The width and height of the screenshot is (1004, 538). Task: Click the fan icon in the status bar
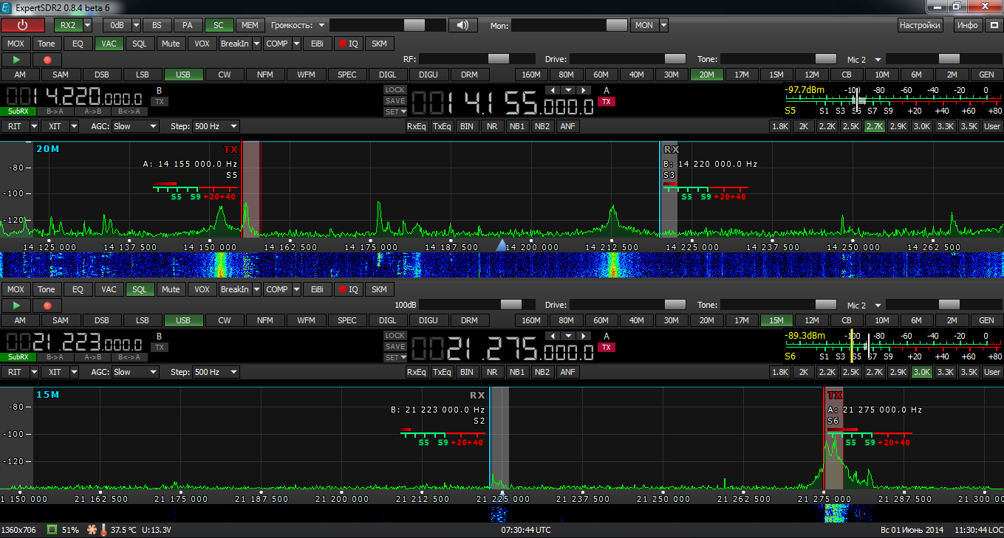click(x=92, y=530)
